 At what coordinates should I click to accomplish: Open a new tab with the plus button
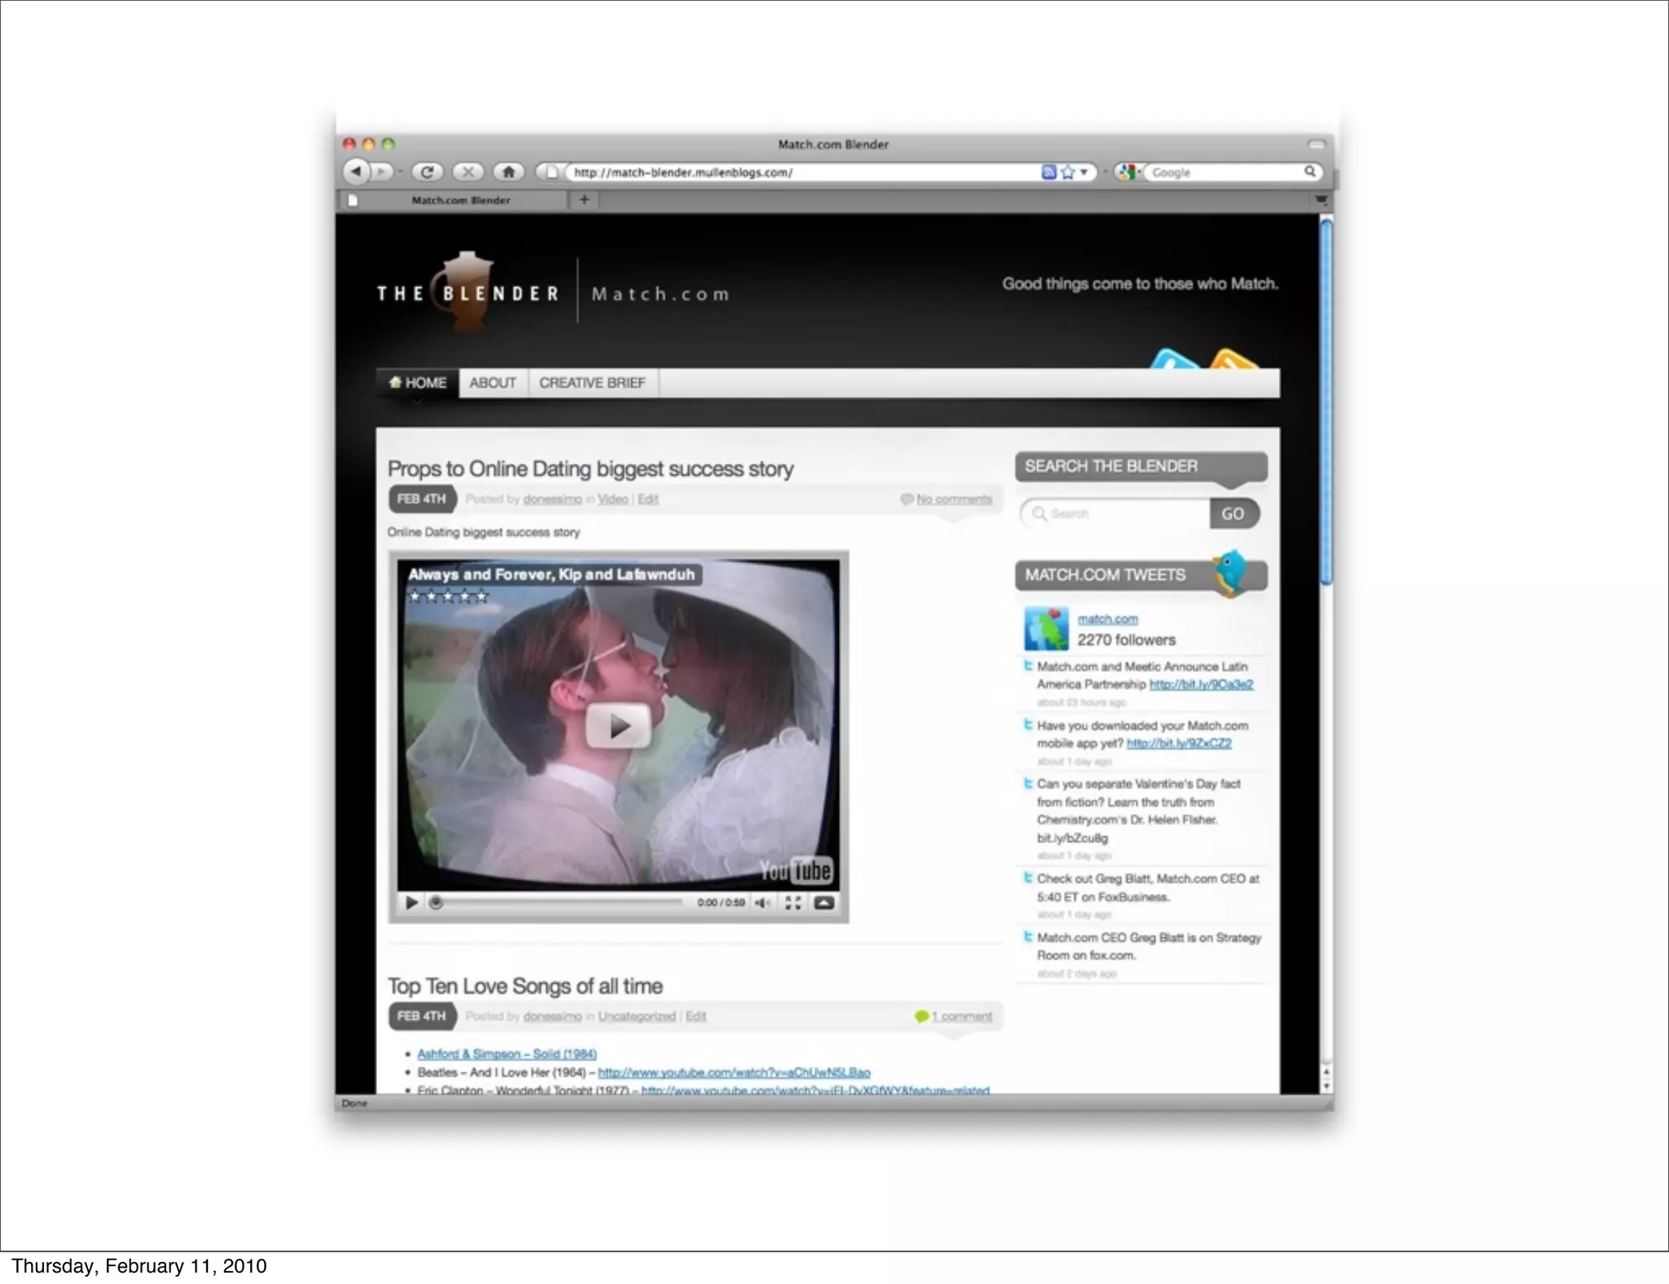pos(584,200)
